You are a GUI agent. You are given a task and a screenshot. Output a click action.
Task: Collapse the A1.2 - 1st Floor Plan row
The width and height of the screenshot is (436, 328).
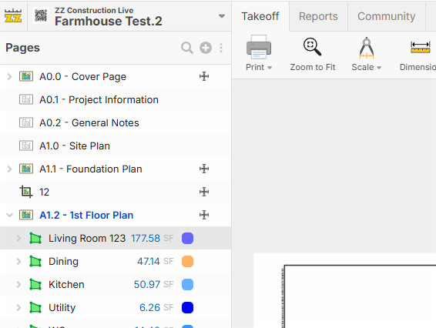point(9,215)
